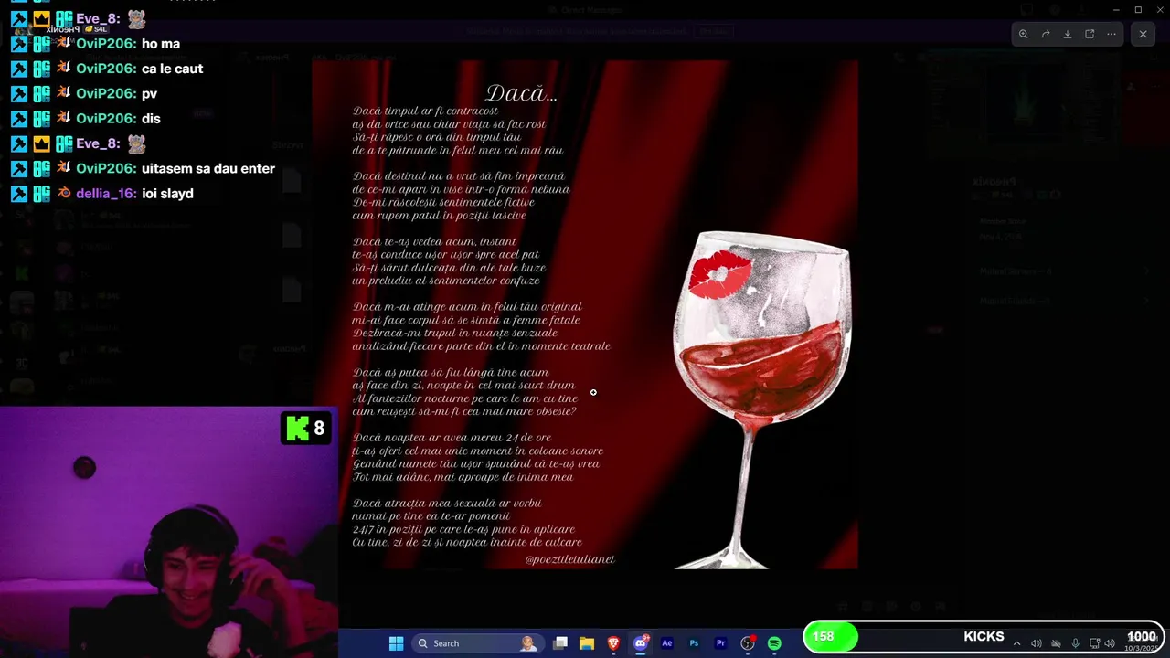
Task: Switch to Discord on the taskbar
Action: (x=641, y=643)
